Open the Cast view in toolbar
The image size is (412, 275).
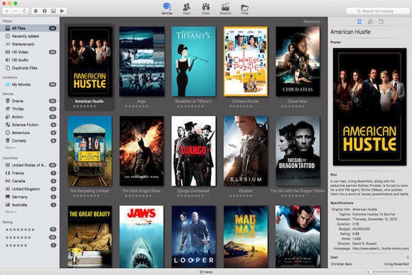click(x=186, y=9)
